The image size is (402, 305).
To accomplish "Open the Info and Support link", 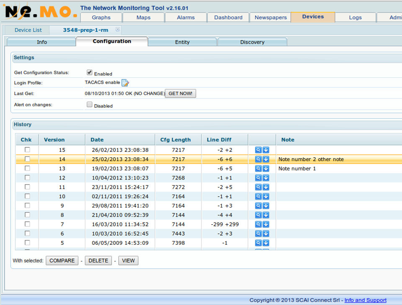I will 365,300.
